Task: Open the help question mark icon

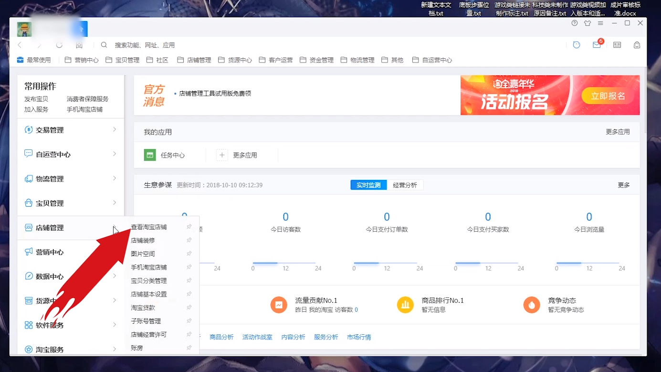Action: 575,23
